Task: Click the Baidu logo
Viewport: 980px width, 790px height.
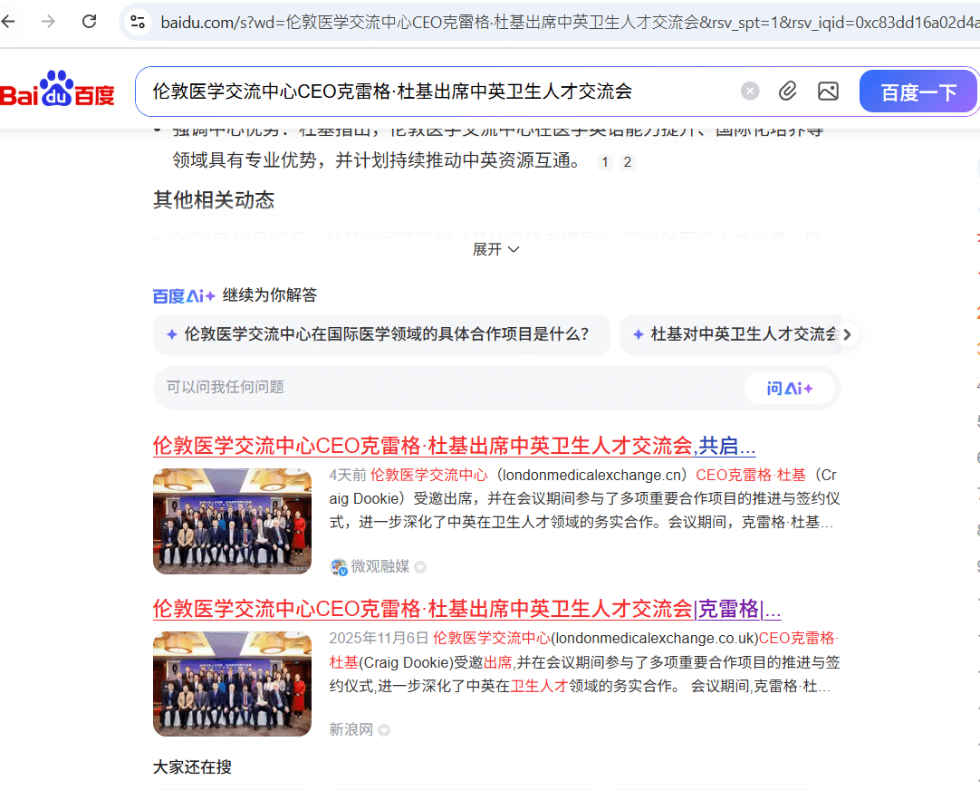Action: (57, 91)
